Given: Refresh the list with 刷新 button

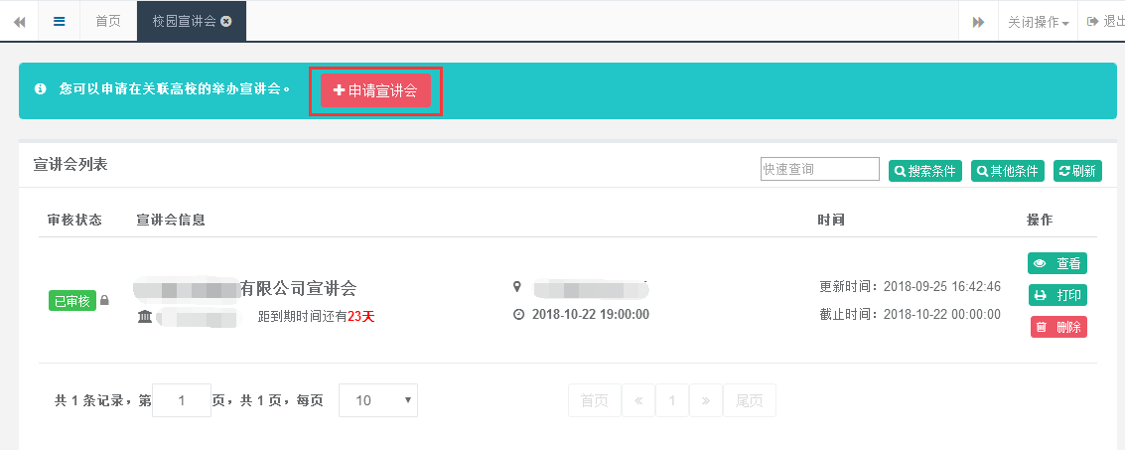Looking at the screenshot, I should 1077,171.
